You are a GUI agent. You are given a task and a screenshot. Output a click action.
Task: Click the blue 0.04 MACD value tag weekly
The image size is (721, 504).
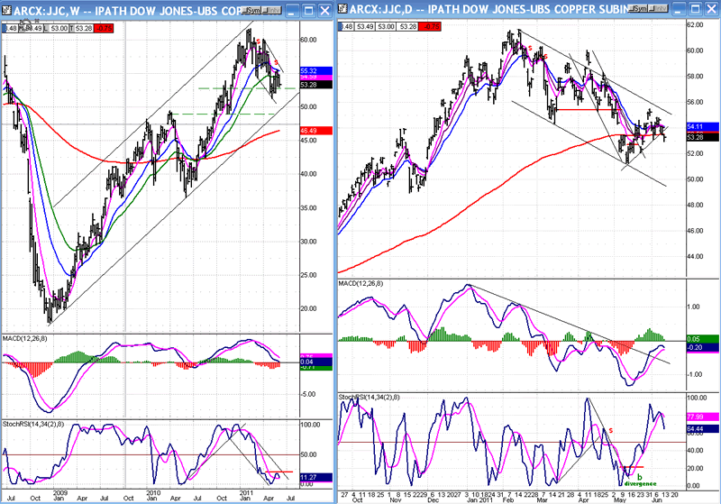tap(316, 362)
